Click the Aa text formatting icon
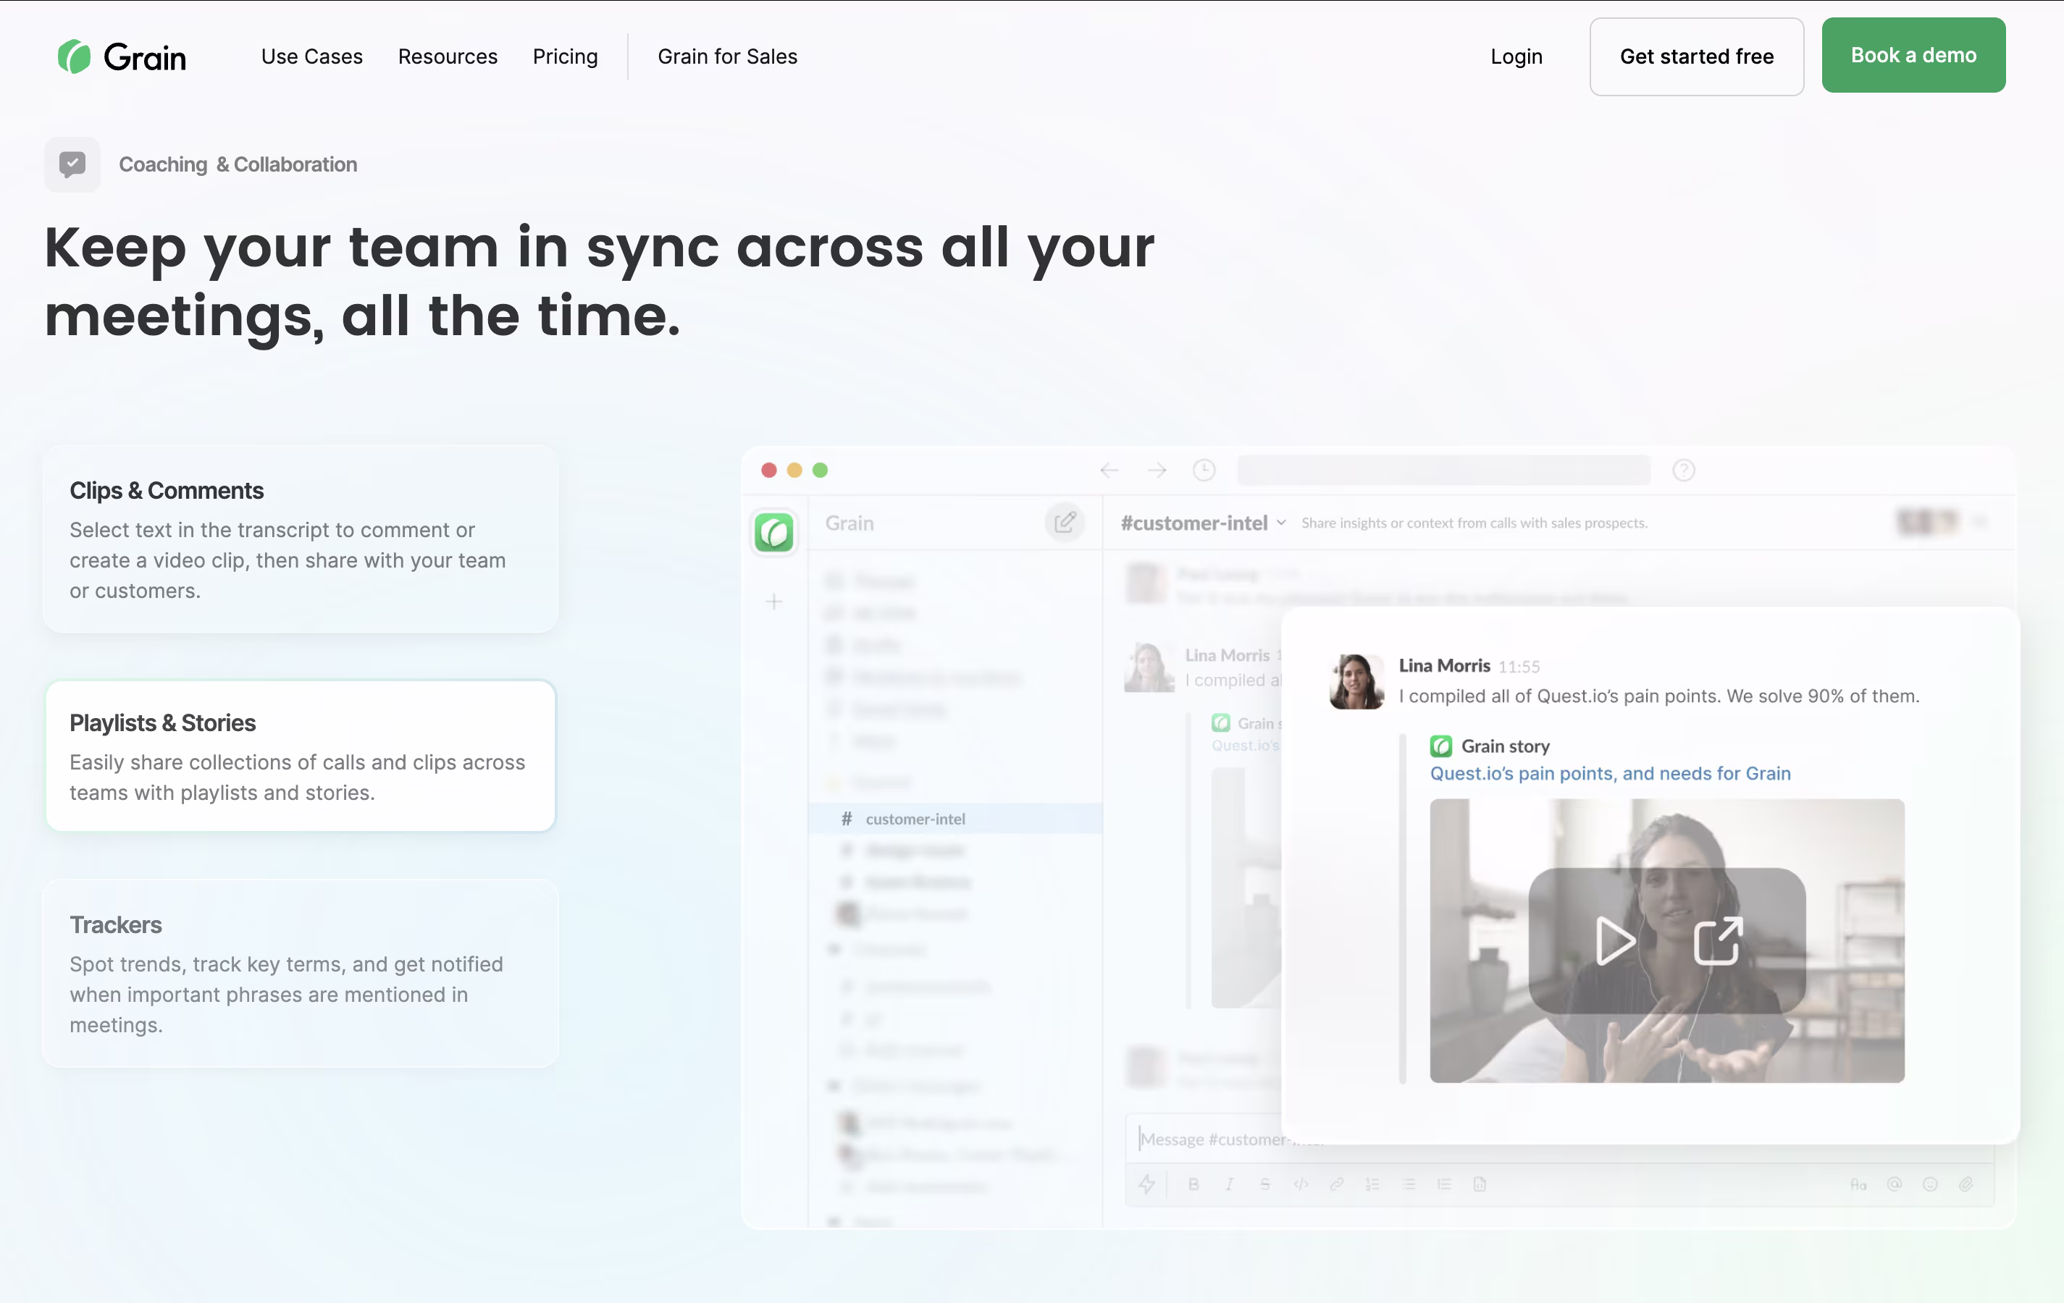2064x1303 pixels. (x=1858, y=1184)
